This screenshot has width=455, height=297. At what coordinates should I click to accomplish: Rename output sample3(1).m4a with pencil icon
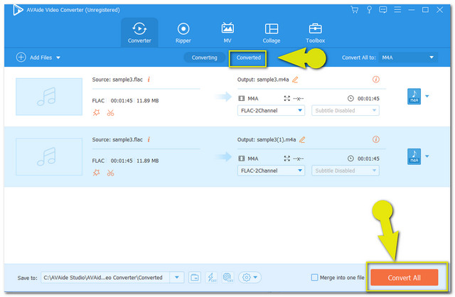[x=302, y=139]
